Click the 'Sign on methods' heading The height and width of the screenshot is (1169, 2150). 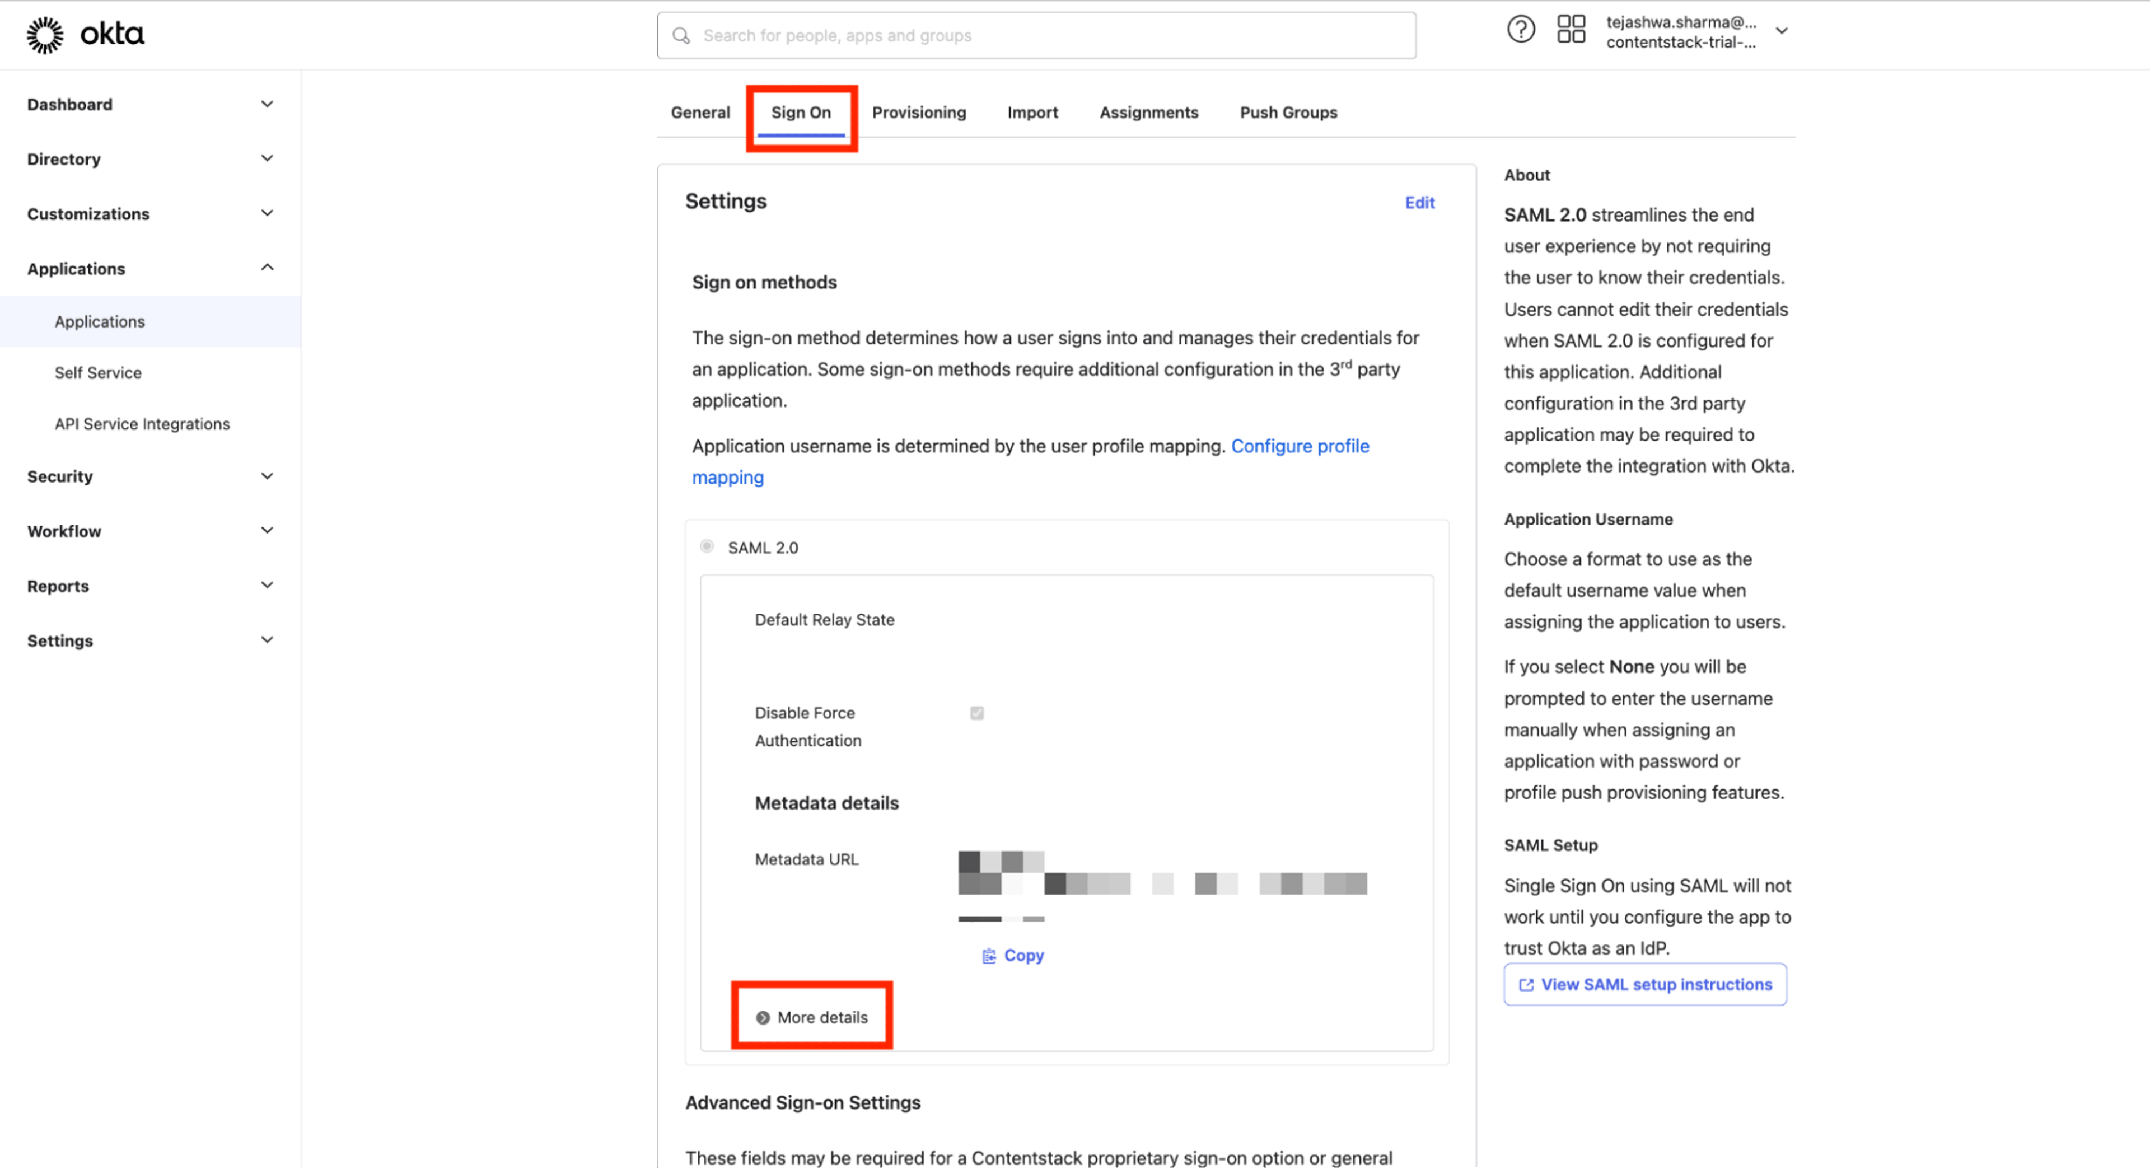click(x=764, y=283)
